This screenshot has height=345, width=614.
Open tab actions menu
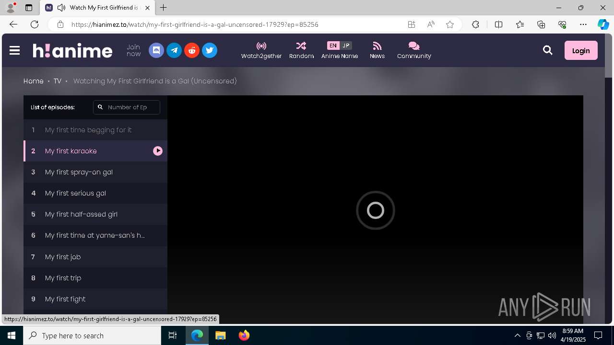coord(29,8)
